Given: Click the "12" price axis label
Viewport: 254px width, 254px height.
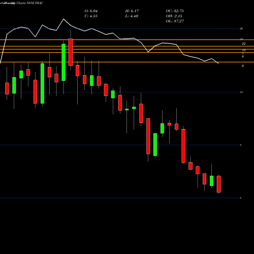Looking at the screenshot, I should tap(244, 44).
